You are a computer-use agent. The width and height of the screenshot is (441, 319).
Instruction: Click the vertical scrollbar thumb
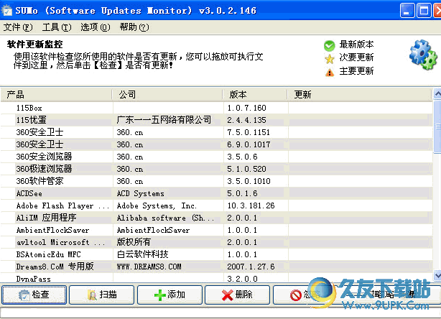(437, 126)
